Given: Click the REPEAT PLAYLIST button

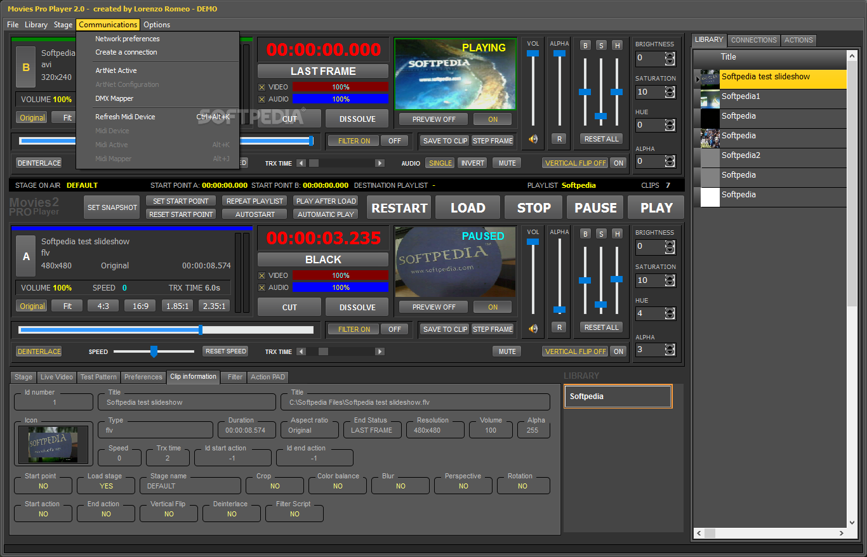Looking at the screenshot, I should 255,201.
